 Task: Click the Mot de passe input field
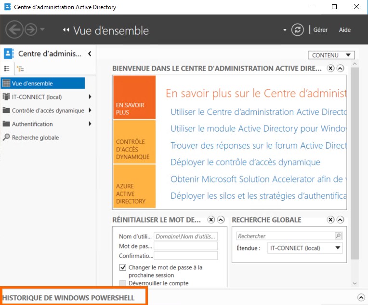click(185, 246)
